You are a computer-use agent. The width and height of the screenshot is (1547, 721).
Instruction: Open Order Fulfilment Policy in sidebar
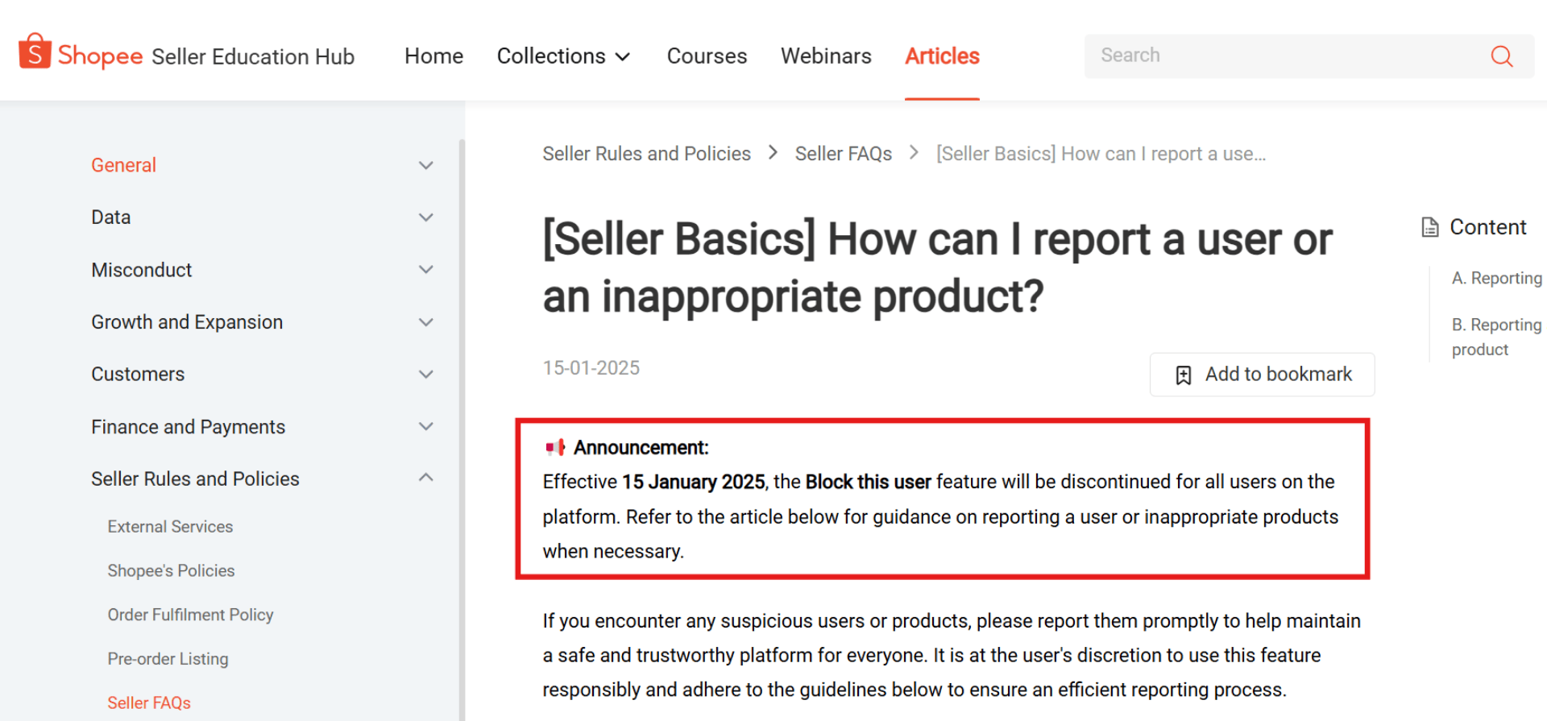191,615
